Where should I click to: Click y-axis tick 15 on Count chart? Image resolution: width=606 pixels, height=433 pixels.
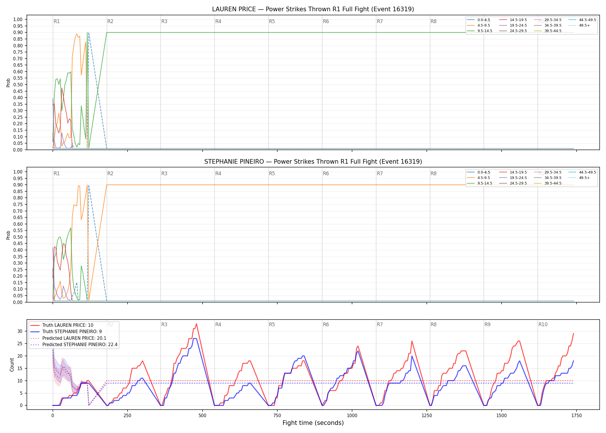(x=20, y=368)
